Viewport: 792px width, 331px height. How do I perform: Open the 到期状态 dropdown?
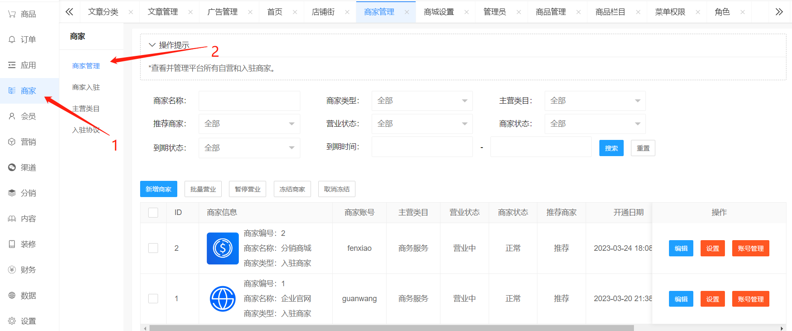(249, 148)
